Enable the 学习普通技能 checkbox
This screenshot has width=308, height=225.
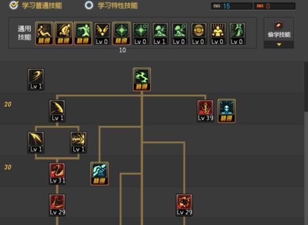(14, 5)
